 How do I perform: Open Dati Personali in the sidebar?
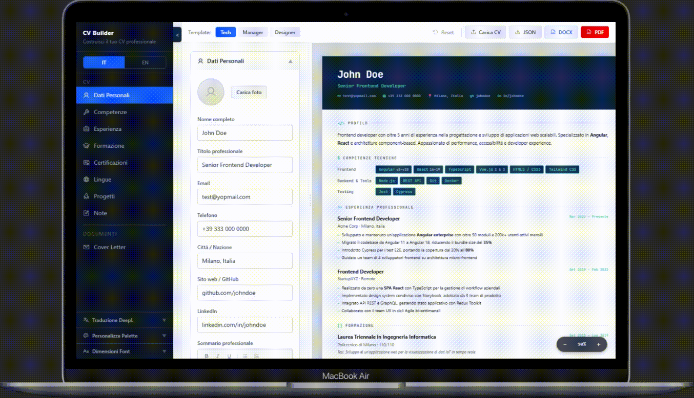125,95
